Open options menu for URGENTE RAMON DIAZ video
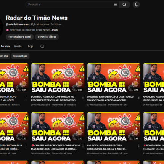The width and height of the screenshot is (164, 164). 139,97
